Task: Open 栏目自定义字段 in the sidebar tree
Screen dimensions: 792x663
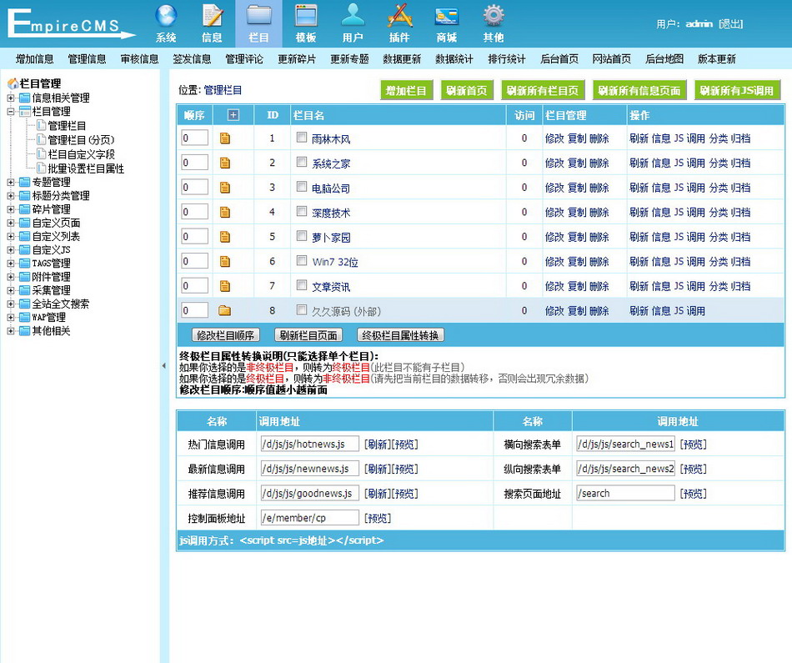Action: [x=82, y=154]
